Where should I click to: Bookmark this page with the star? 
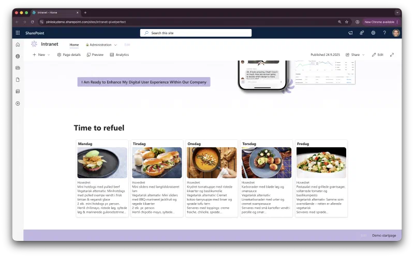point(347,22)
